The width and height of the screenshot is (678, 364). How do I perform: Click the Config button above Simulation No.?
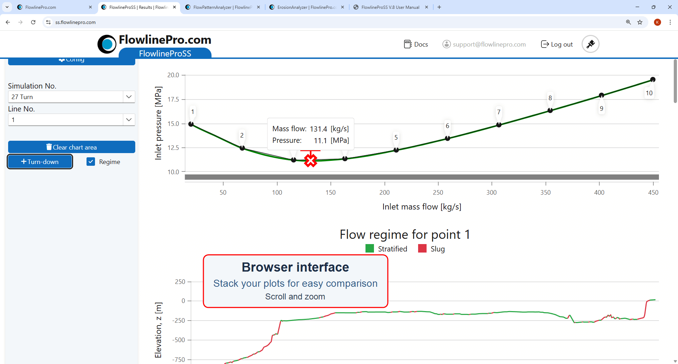pos(71,59)
